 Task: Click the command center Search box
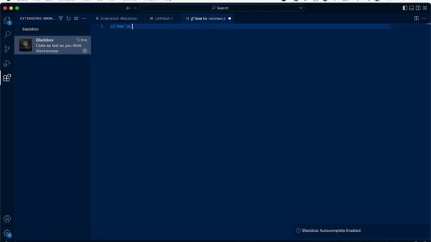point(222,8)
